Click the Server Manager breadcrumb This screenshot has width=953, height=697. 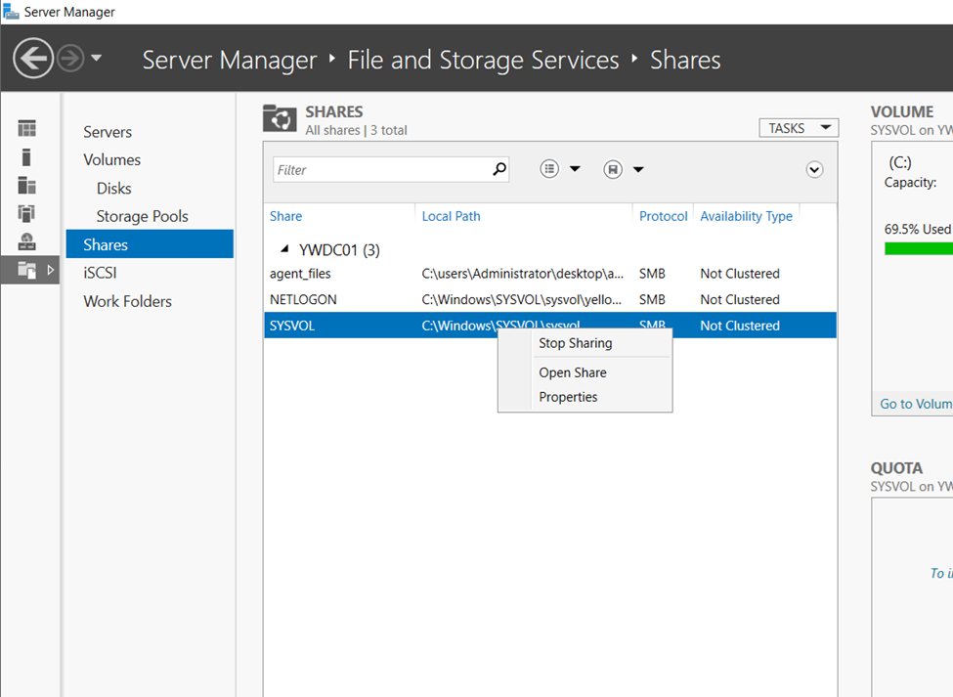pos(229,60)
